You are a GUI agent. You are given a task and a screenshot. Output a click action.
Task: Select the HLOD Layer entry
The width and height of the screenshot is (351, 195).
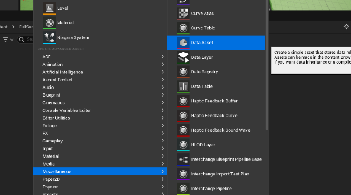(203, 145)
